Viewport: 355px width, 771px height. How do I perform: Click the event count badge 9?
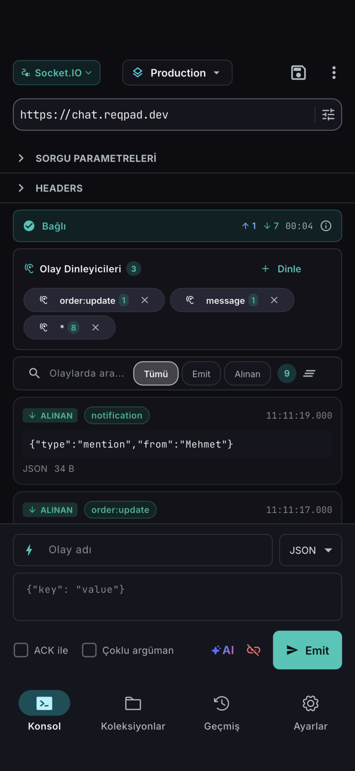coord(287,374)
